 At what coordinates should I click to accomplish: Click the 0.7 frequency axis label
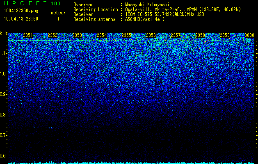pos(3,135)
